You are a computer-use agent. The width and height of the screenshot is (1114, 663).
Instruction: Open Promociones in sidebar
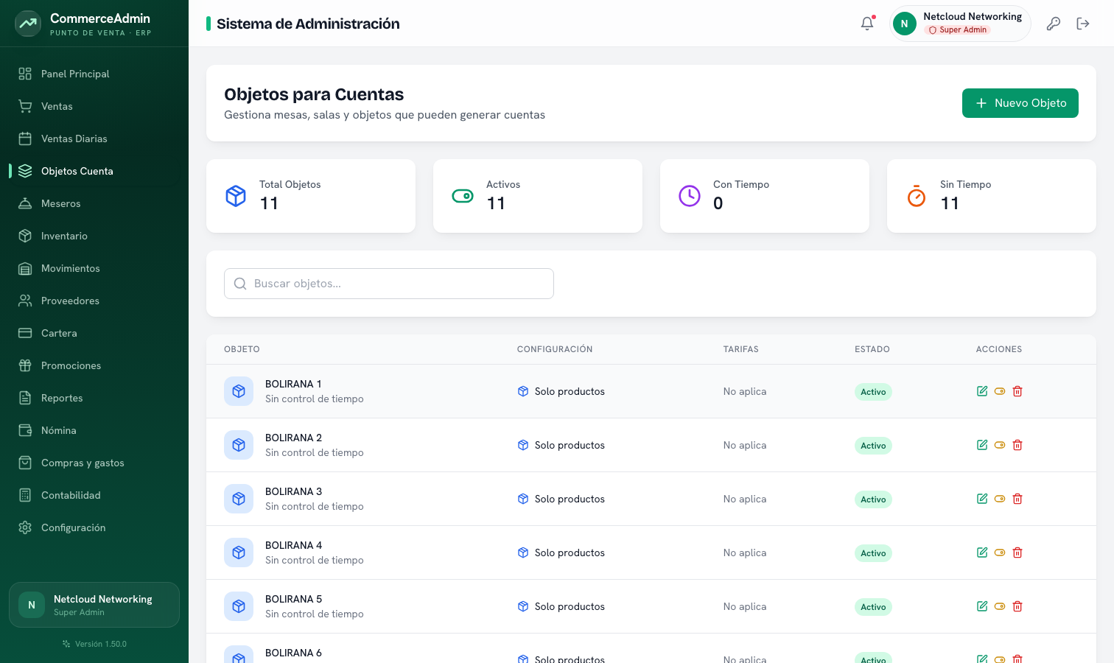coord(94,365)
